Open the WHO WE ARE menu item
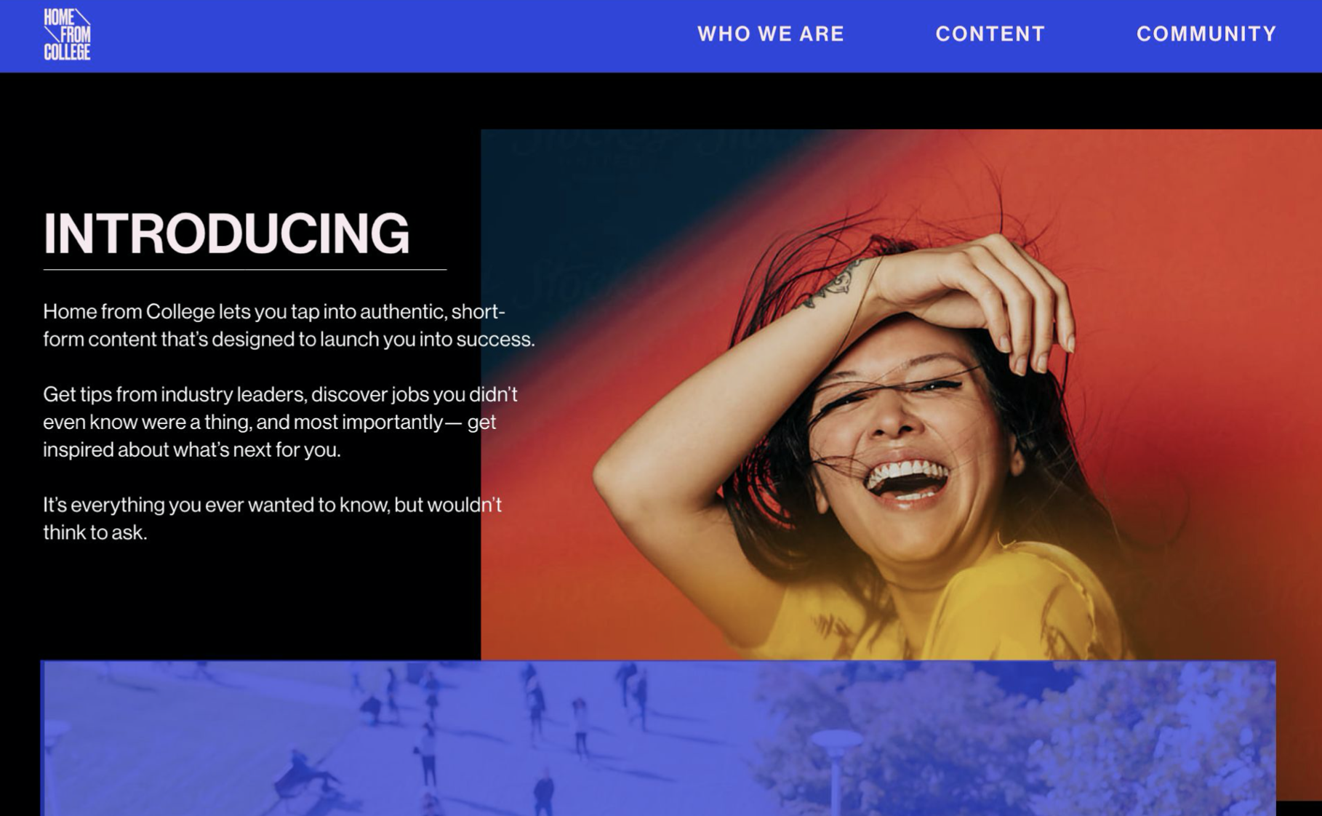 click(771, 34)
